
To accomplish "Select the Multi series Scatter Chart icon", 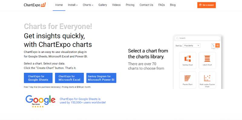I will (x=207, y=78).
